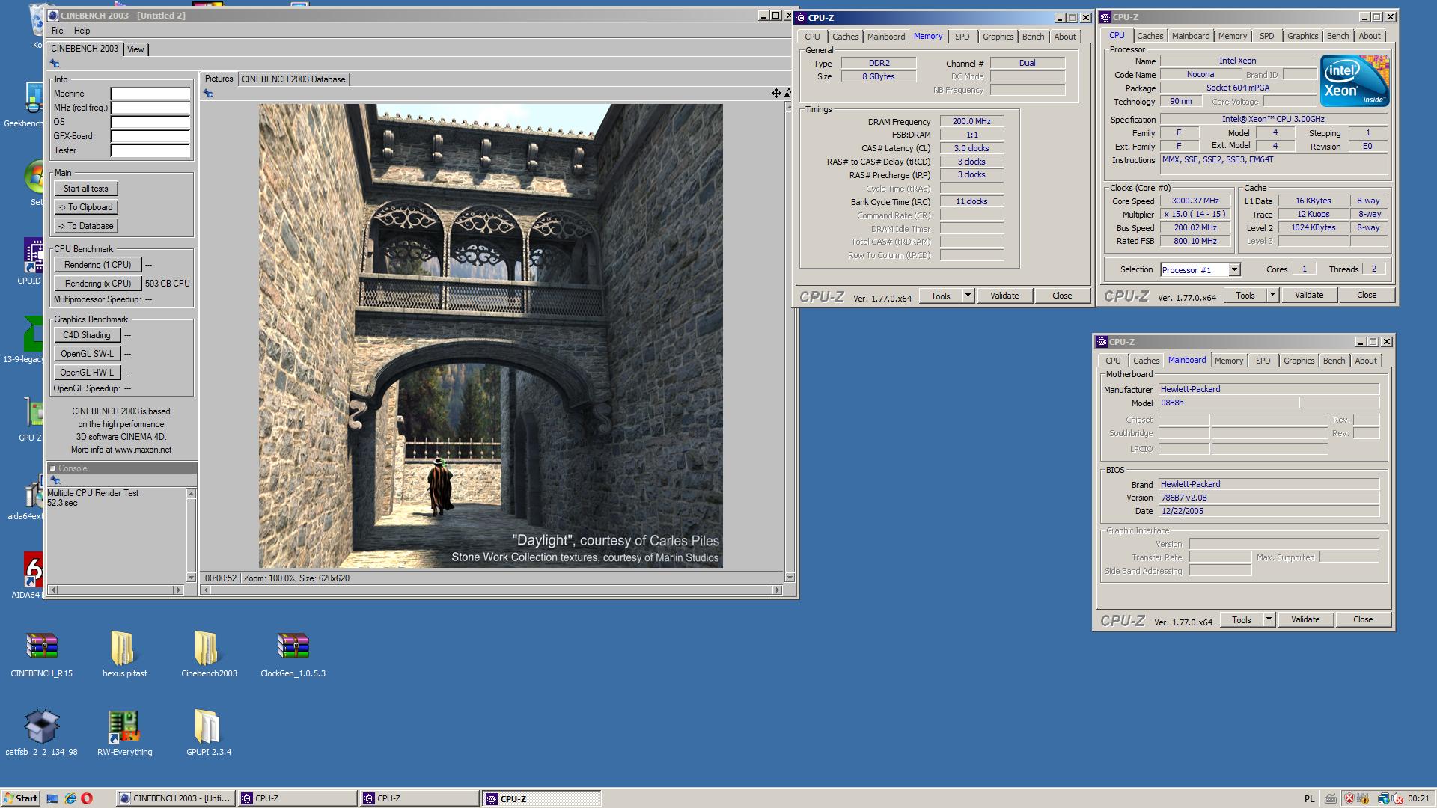Click the rendered Daylight picture
This screenshot has width=1437, height=808.
pyautogui.click(x=490, y=335)
